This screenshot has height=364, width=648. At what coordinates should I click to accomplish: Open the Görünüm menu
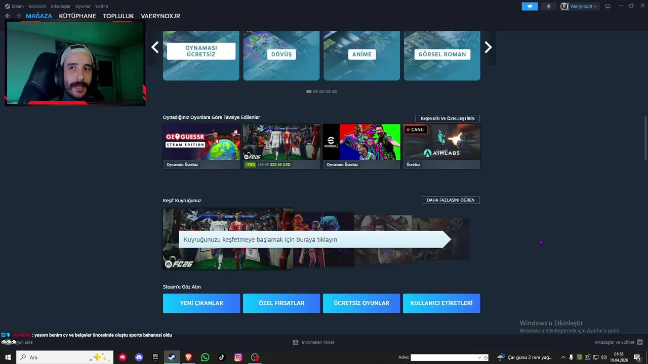[37, 6]
